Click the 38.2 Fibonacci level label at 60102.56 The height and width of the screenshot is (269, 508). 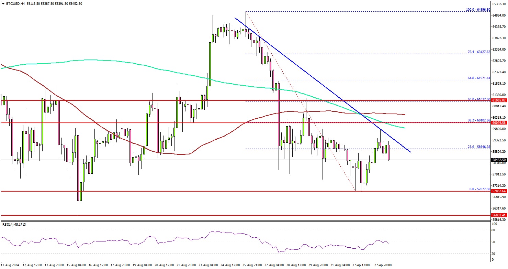(478, 120)
